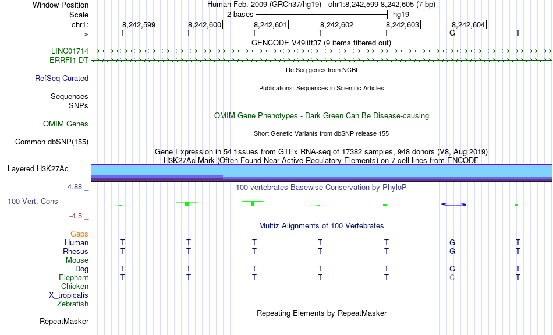Image resolution: width=553 pixels, height=335 pixels.
Task: Click the GENCODE V49lift37 track title
Action: coord(321,43)
